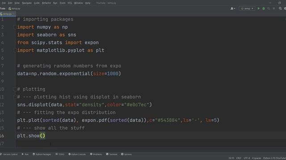Screen dimensions: 286x160
Task: Click the "#543884" color string on line 14
Action: pyautogui.click(x=168, y=120)
